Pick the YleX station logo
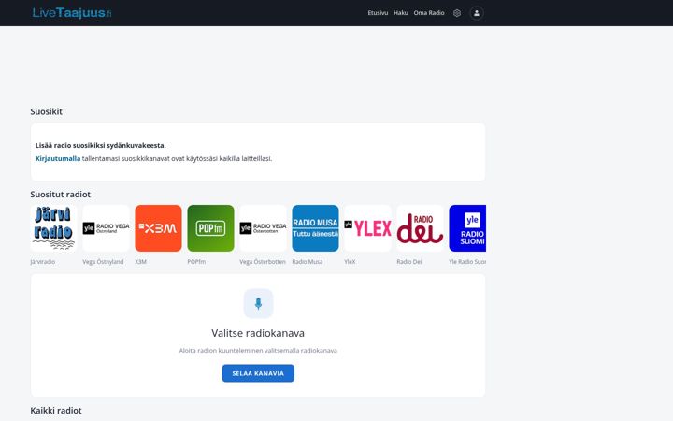This screenshot has height=421, width=673. pos(368,228)
